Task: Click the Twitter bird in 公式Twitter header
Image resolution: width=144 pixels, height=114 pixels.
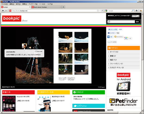Action: (75, 106)
